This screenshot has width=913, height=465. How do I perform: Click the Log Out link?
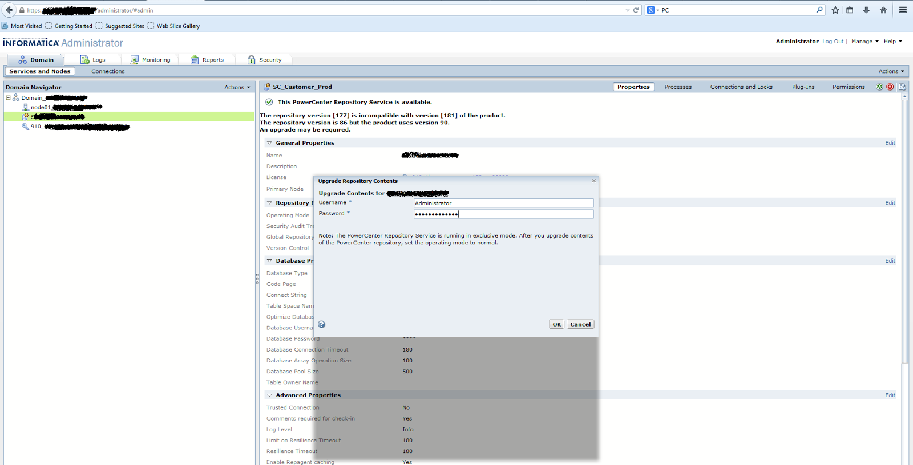tap(833, 42)
